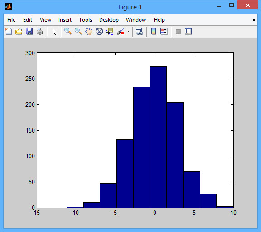
Task: Save figure with the floppy disk icon
Action: tap(29, 31)
